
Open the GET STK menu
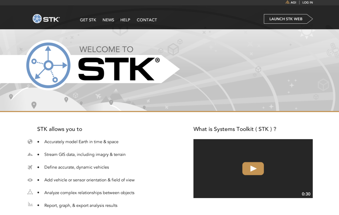pyautogui.click(x=88, y=20)
